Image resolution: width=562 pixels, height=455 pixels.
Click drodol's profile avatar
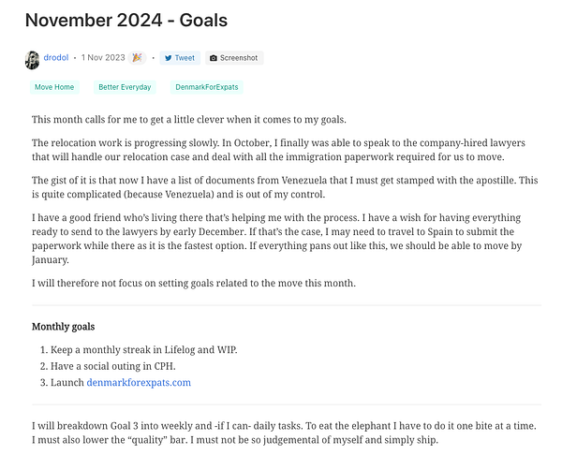click(x=32, y=58)
